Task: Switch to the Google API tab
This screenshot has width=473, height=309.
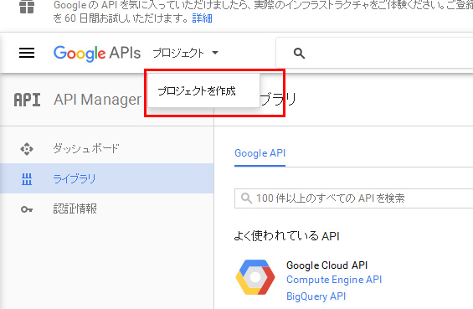Action: pyautogui.click(x=260, y=153)
